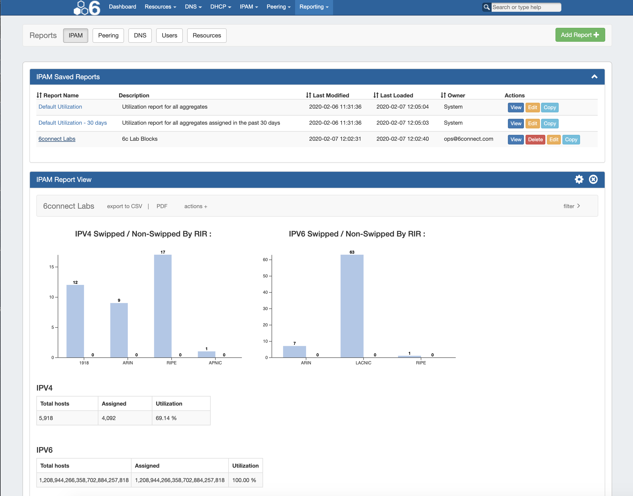Image resolution: width=633 pixels, height=496 pixels.
Task: Click the Add Report button
Action: [580, 35]
